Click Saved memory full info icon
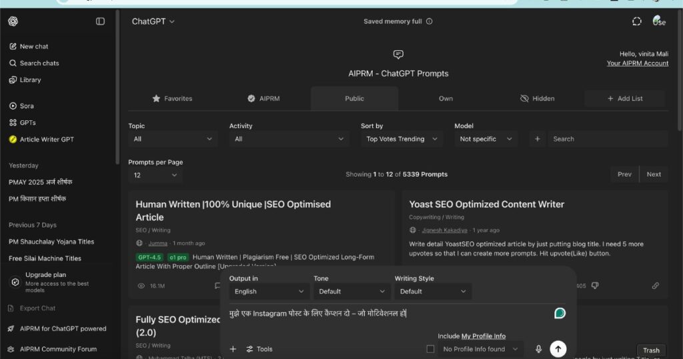 pyautogui.click(x=429, y=21)
